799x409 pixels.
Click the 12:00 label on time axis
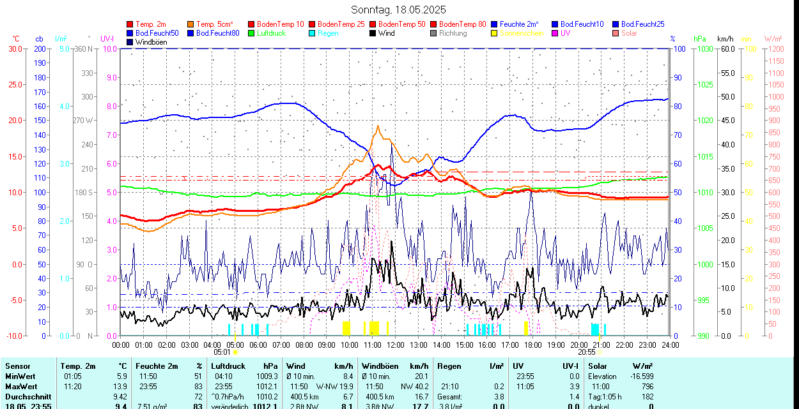[396, 345]
